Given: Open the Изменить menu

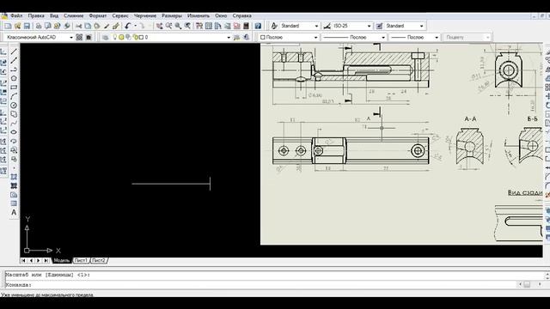Looking at the screenshot, I should click(199, 15).
